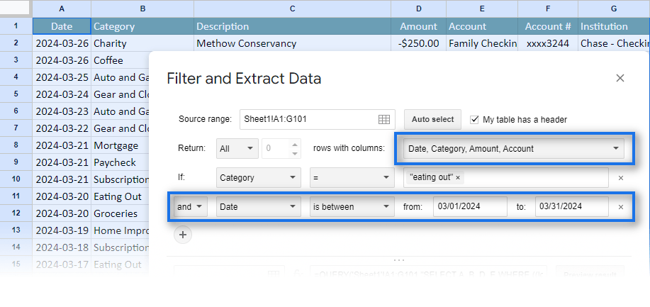The width and height of the screenshot is (650, 307).
Task: Close the Filter and Extract Data dialog
Action: [620, 78]
